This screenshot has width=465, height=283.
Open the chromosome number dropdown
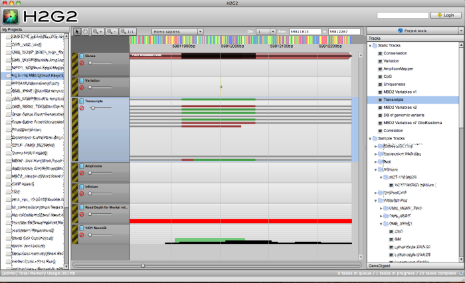click(266, 31)
